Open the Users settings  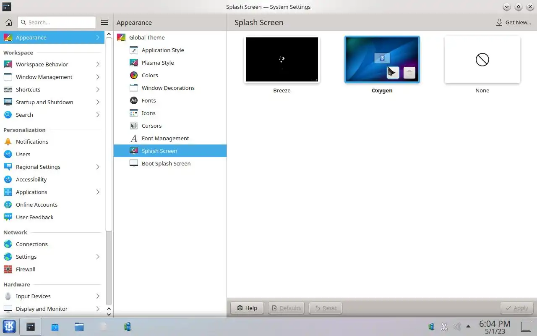[x=52, y=154]
